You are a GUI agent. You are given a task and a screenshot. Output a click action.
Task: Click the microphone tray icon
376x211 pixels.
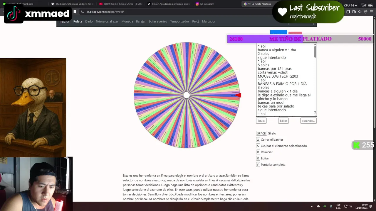pos(331,206)
